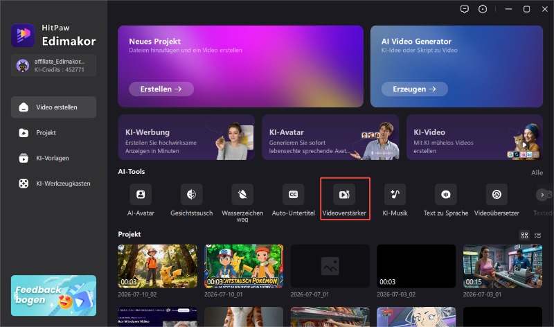Click the user avatar picture
This screenshot has width=554, height=327.
tap(23, 65)
